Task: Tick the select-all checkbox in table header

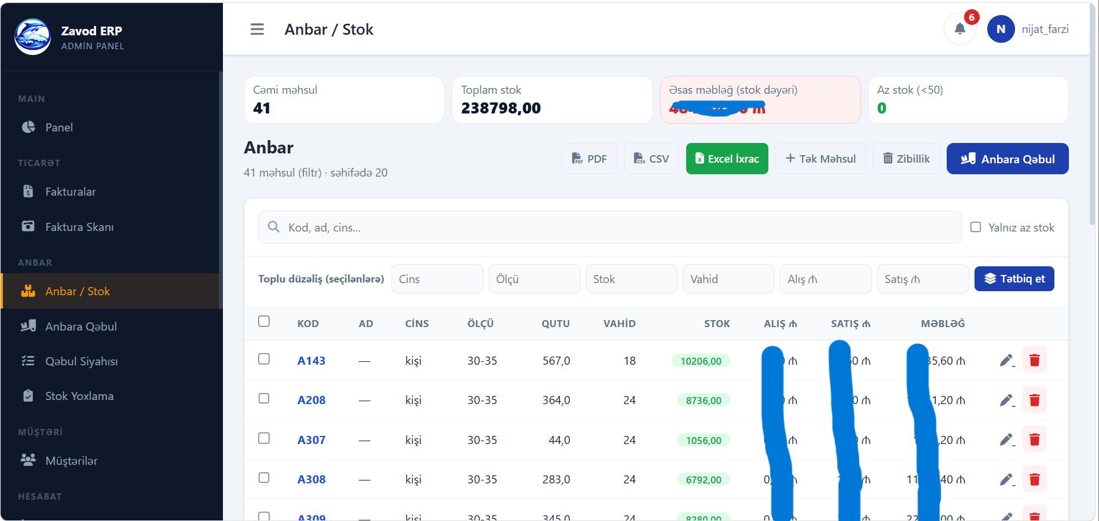Action: click(264, 321)
